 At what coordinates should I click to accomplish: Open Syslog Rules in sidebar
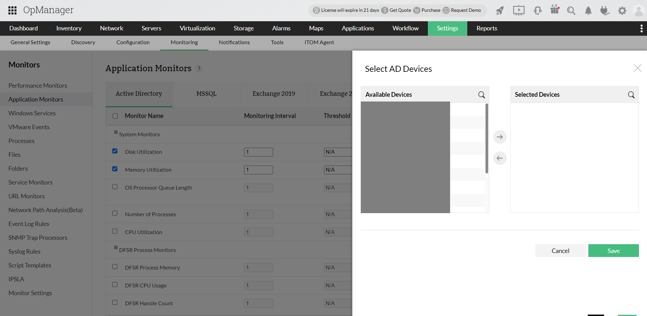click(24, 252)
